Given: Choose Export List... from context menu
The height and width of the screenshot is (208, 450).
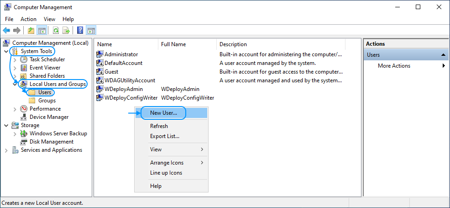Looking at the screenshot, I should click(171, 136).
